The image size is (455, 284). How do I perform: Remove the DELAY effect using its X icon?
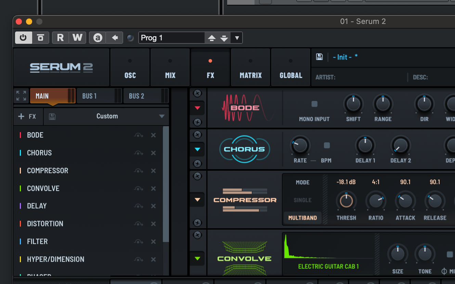point(153,206)
